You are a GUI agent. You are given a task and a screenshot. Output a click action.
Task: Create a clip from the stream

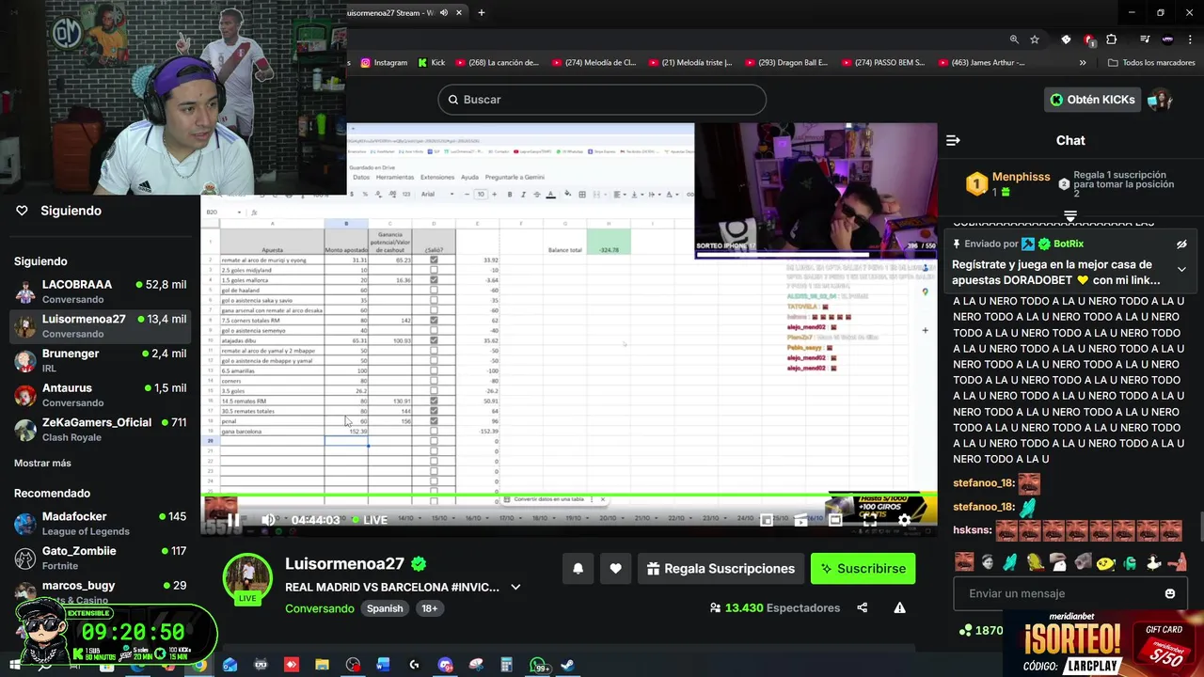[x=801, y=520]
